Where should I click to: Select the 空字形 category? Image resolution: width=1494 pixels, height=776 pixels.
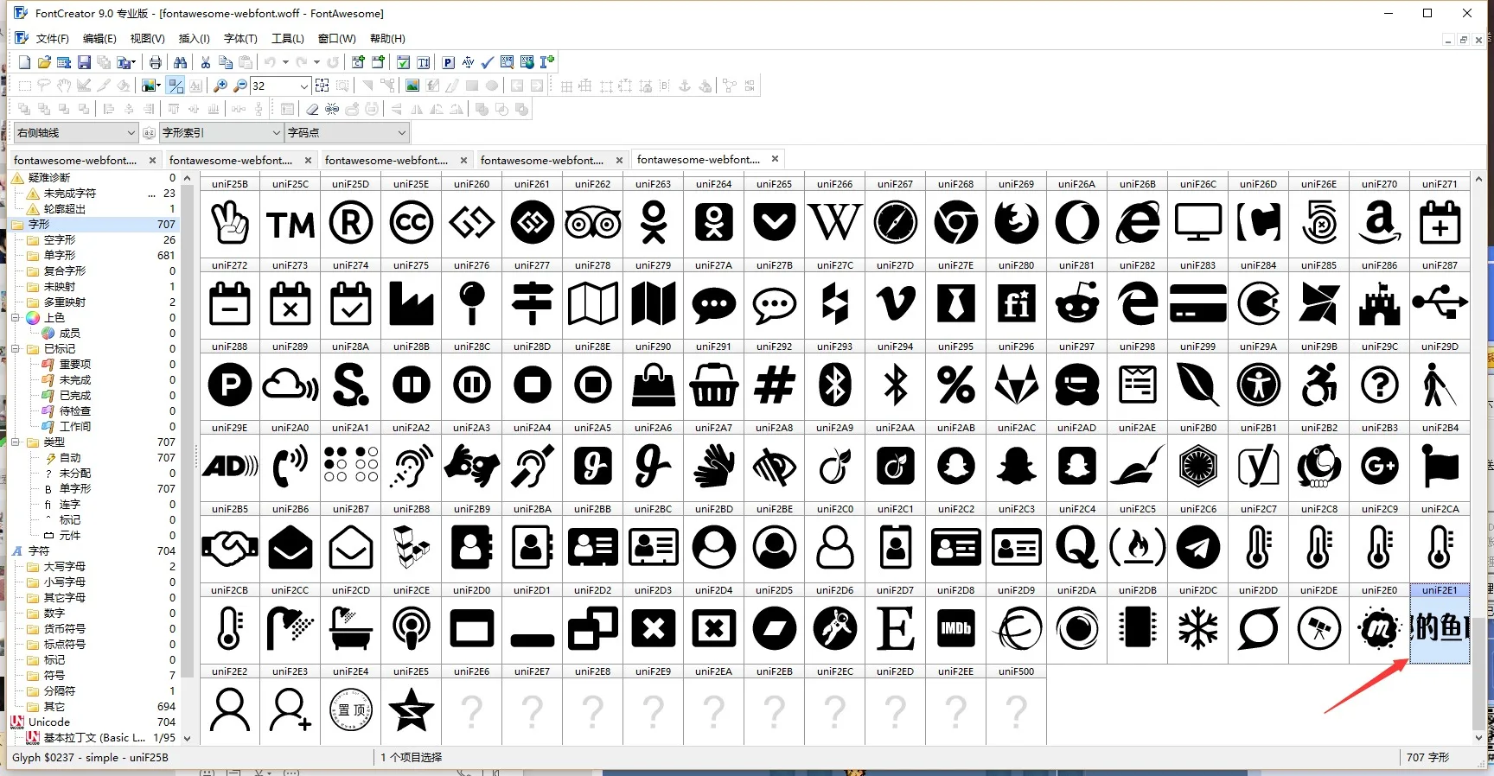coord(60,240)
